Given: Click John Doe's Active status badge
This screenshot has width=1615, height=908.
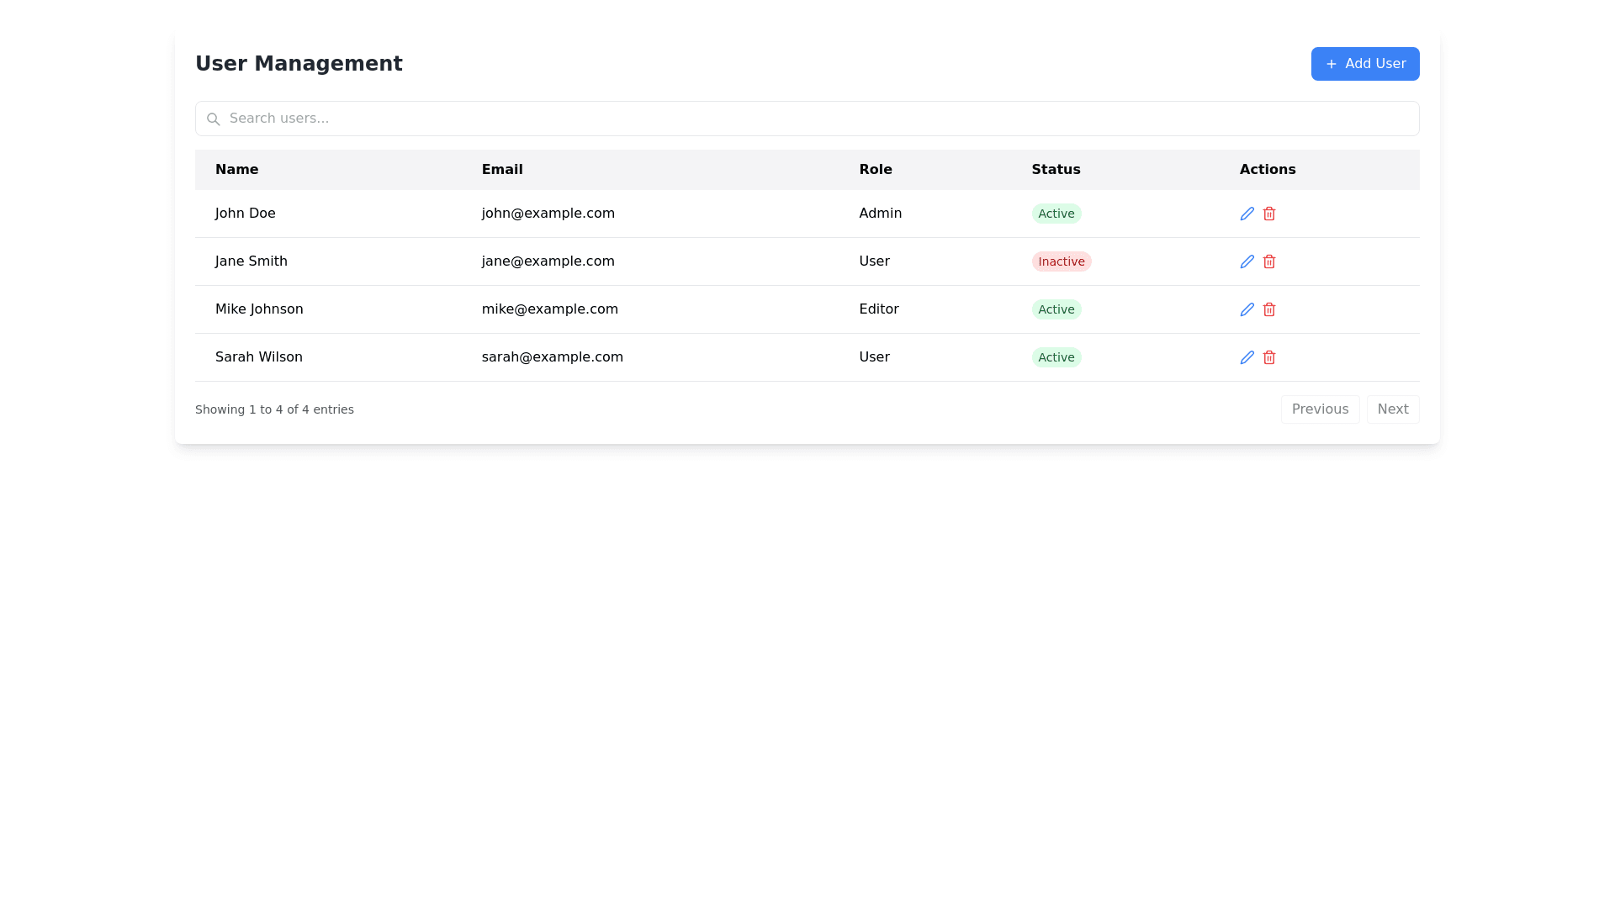Looking at the screenshot, I should coord(1056,214).
